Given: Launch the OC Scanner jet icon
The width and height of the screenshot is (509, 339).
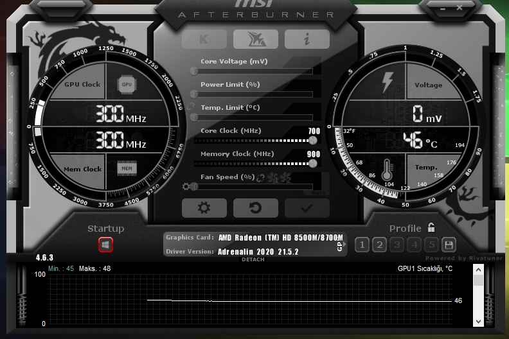Looking at the screenshot, I should click(256, 39).
